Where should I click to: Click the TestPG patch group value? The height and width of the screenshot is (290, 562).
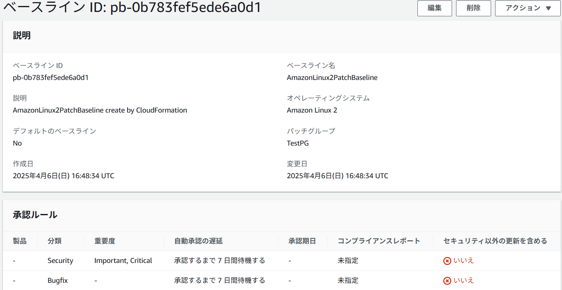[298, 143]
